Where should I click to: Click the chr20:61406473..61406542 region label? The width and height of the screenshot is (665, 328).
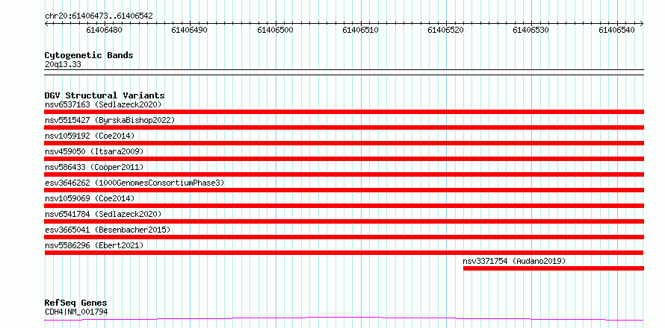(x=99, y=16)
